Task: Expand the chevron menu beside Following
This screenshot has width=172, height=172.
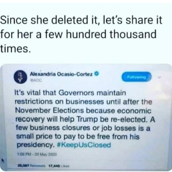Action: click(159, 77)
